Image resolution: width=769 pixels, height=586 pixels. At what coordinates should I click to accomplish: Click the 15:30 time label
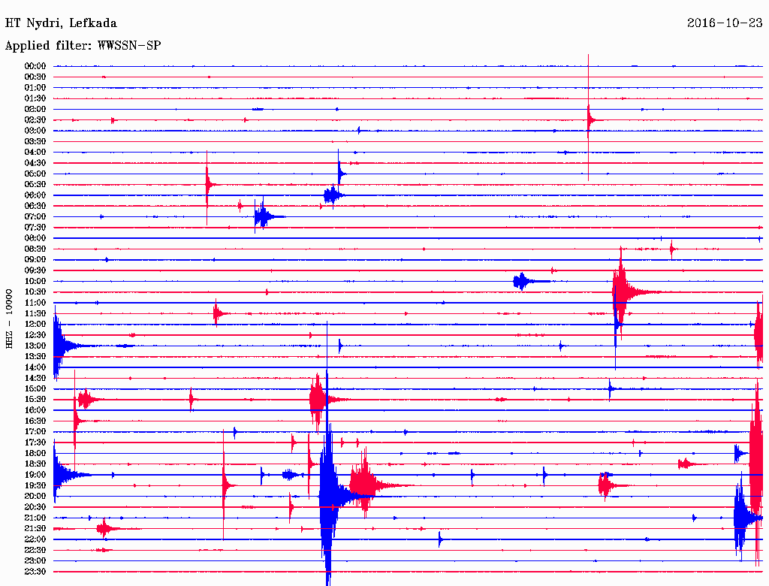pyautogui.click(x=35, y=400)
